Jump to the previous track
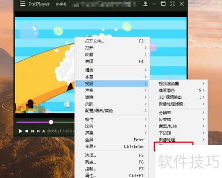 [32, 131]
